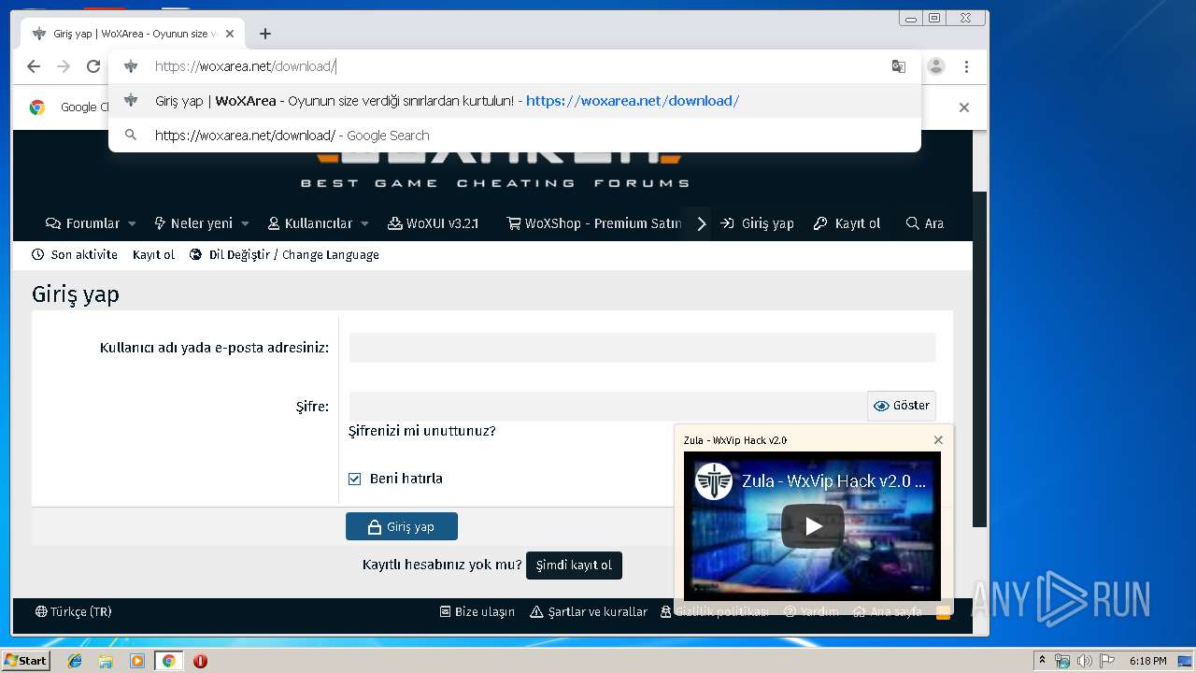Open the network icon in system tray
Screen dimensions: 1196x673
point(1062,661)
